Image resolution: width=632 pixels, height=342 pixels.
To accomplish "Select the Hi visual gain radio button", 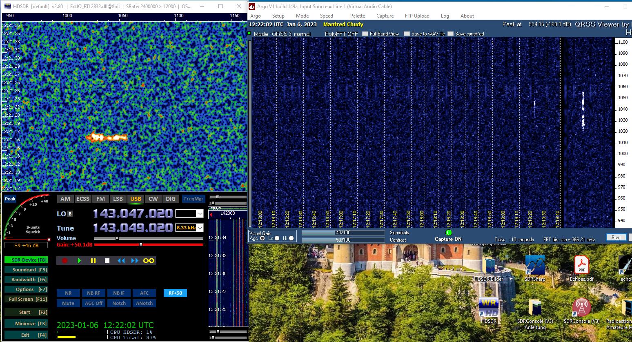I will click(292, 238).
